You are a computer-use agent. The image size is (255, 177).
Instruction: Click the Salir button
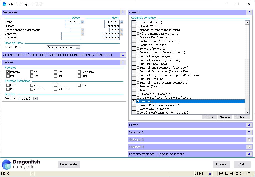(242, 164)
